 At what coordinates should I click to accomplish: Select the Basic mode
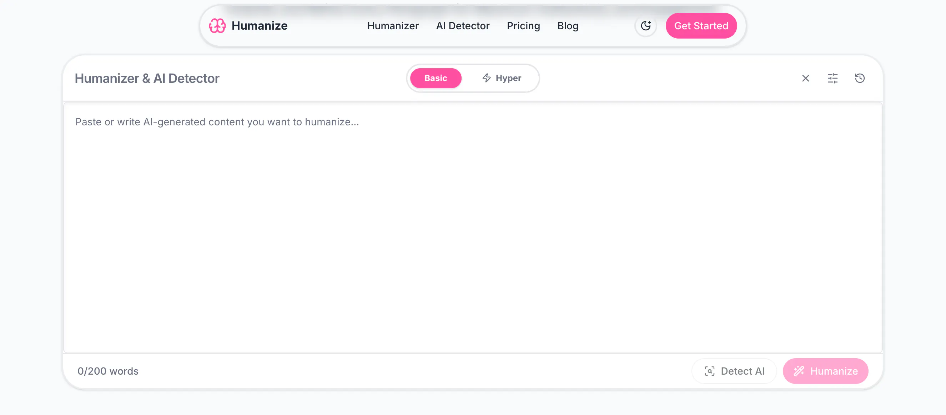pyautogui.click(x=436, y=78)
